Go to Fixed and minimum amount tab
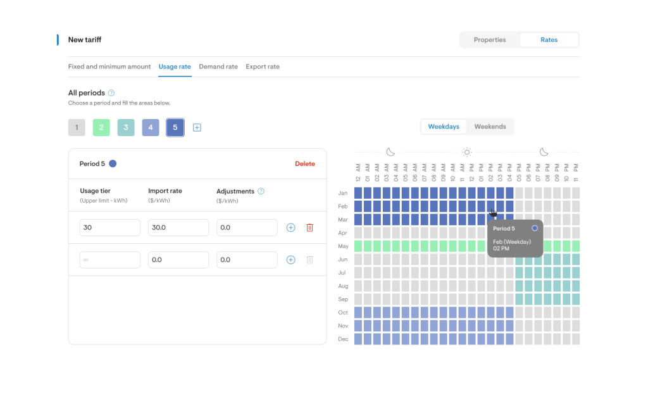Image resolution: width=648 pixels, height=404 pixels. tap(109, 66)
